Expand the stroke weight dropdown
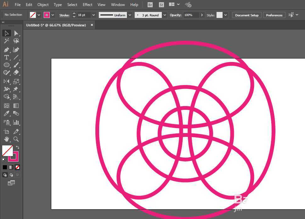The width and height of the screenshot is (305, 219). (93, 15)
